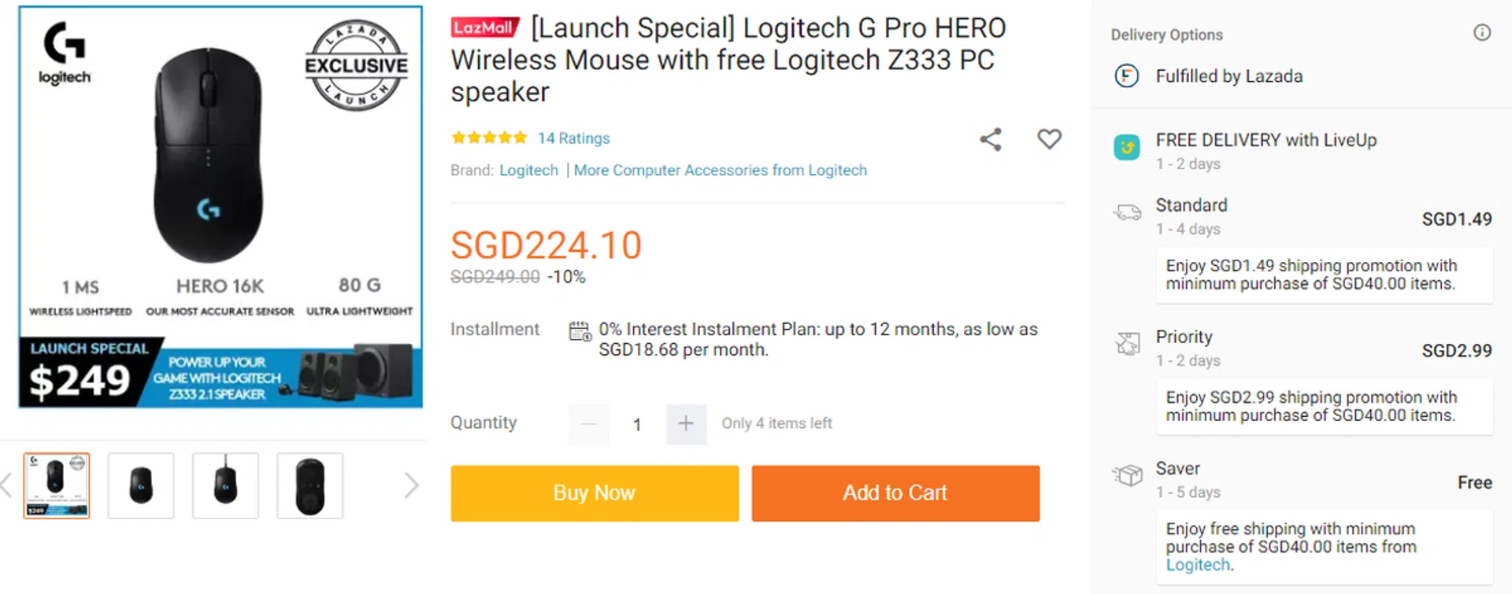The height and width of the screenshot is (594, 1512).
Task: Click the Standard delivery truck icon
Action: point(1127,212)
